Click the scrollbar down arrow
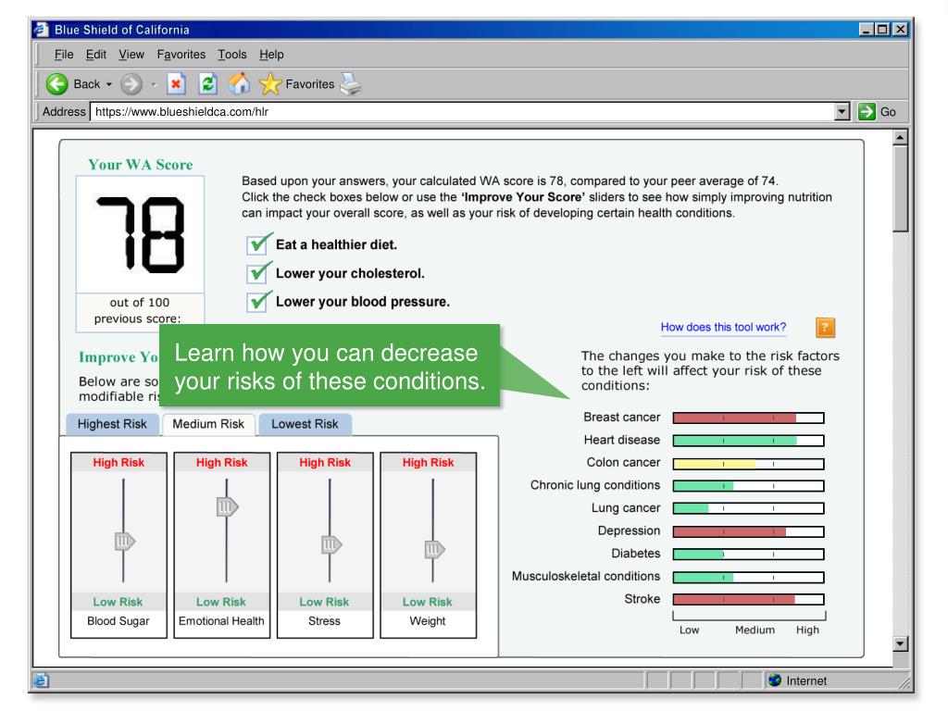The image size is (948, 711). [x=900, y=643]
